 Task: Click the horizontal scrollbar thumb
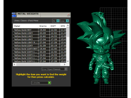pos(38,65)
